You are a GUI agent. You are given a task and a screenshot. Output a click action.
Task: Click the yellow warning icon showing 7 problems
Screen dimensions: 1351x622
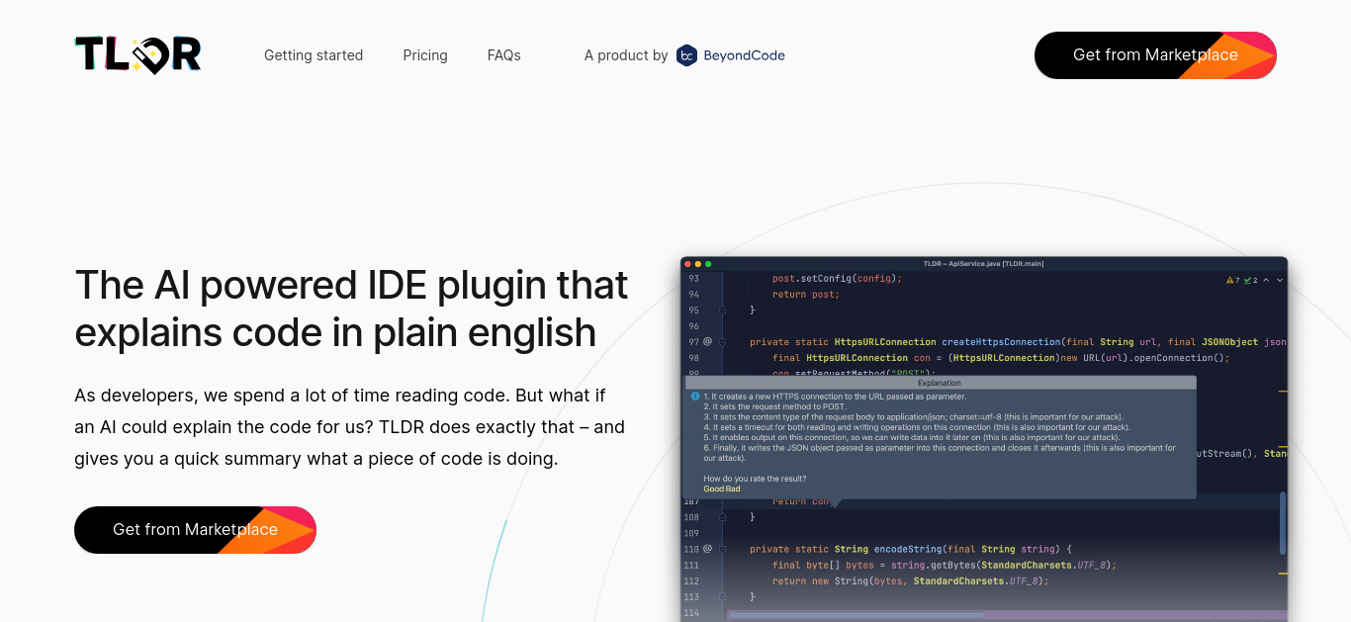(1230, 280)
